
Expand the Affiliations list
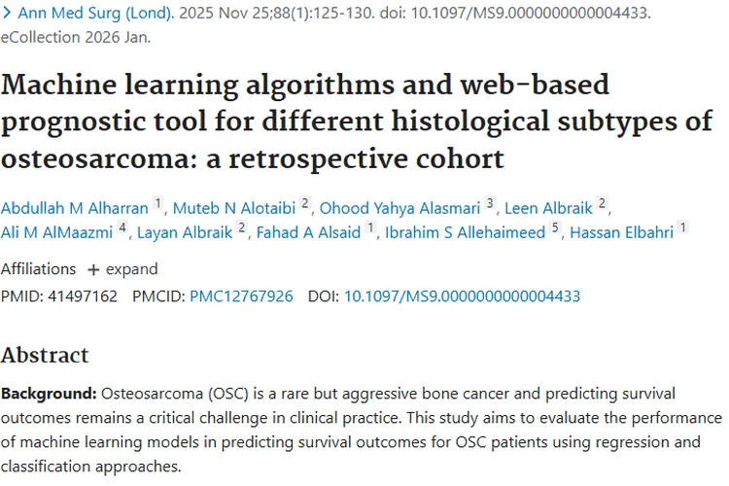pyautogui.click(x=121, y=269)
